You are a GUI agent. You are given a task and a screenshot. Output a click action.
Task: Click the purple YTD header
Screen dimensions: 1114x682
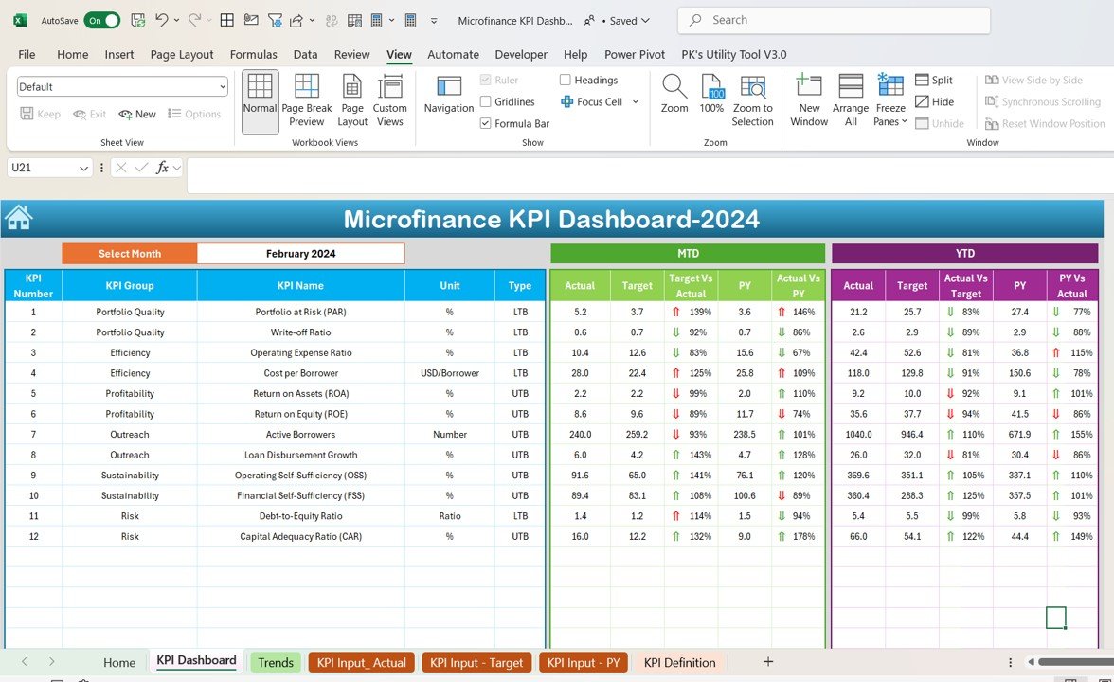coord(964,254)
